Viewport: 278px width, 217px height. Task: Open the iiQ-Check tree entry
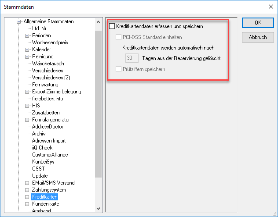(42, 148)
